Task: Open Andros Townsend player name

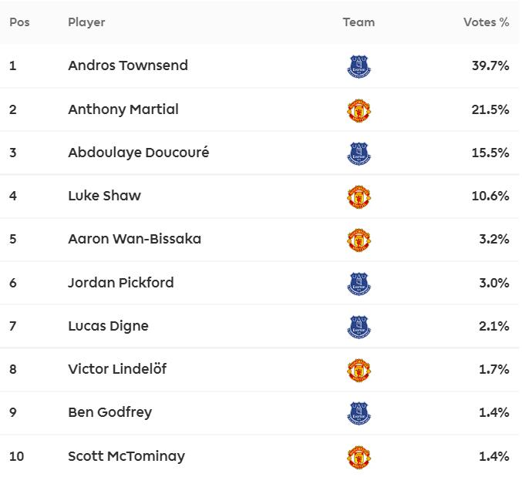Action: pos(128,66)
